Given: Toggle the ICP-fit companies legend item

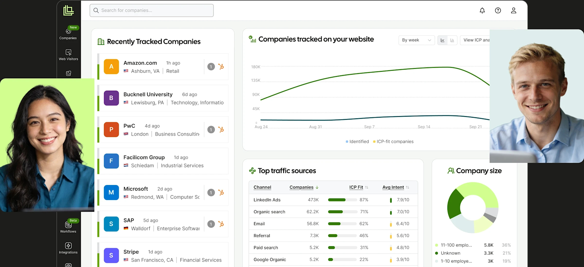Looking at the screenshot, I should [393, 142].
